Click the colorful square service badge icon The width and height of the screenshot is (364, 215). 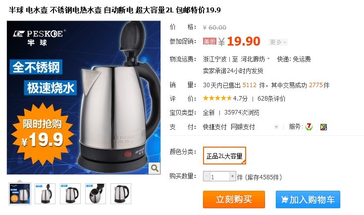pyautogui.click(x=323, y=127)
